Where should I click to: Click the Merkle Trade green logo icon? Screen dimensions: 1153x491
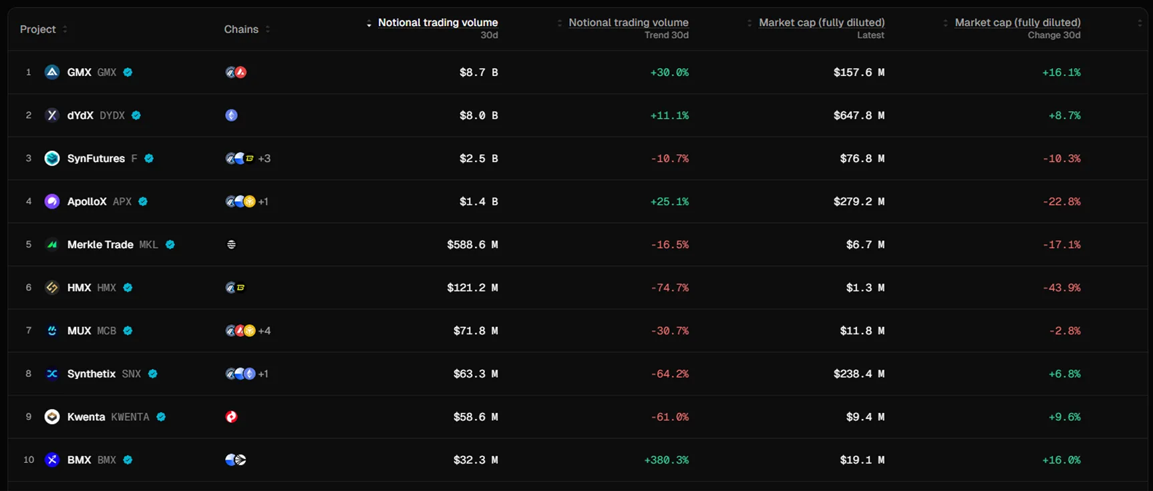point(52,245)
